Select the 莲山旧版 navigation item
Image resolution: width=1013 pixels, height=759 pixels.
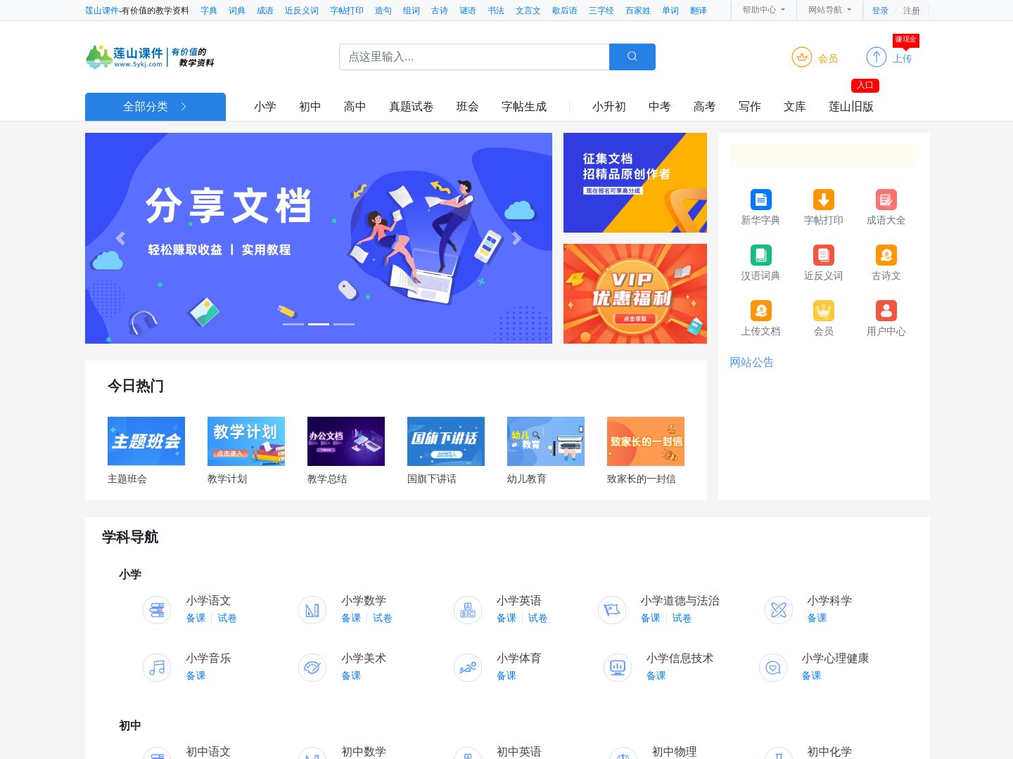point(851,107)
